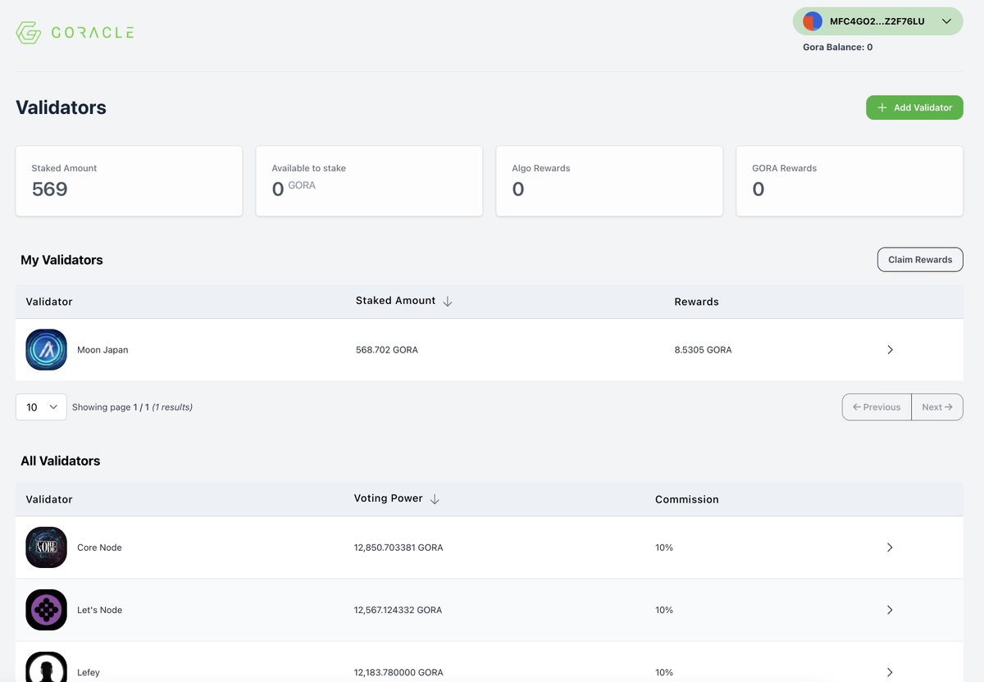
Task: Open Let's Node row chevron
Action: (x=891, y=610)
